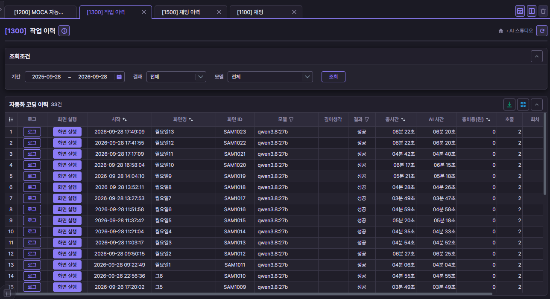Image resolution: width=550 pixels, height=299 pixels.
Task: Open the 모델 column filter icon
Action: point(291,119)
